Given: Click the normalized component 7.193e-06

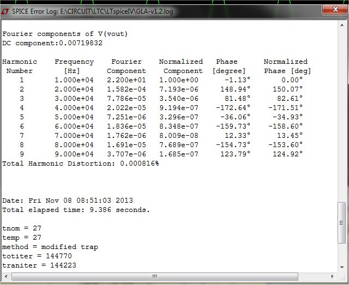Looking at the screenshot, I should point(179,89).
